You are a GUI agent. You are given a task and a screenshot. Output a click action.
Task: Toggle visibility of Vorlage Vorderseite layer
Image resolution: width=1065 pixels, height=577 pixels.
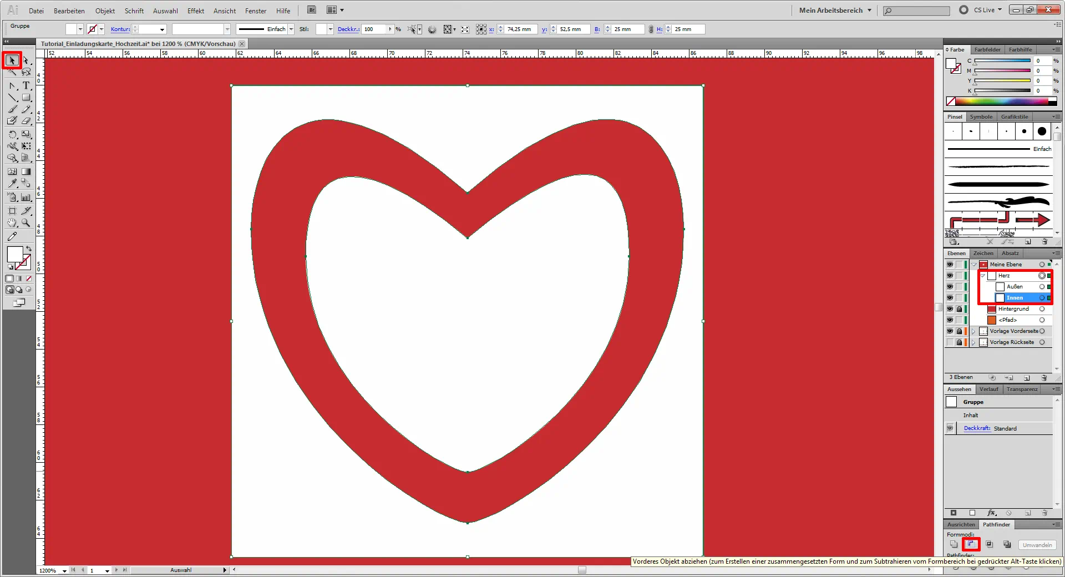pyautogui.click(x=950, y=331)
